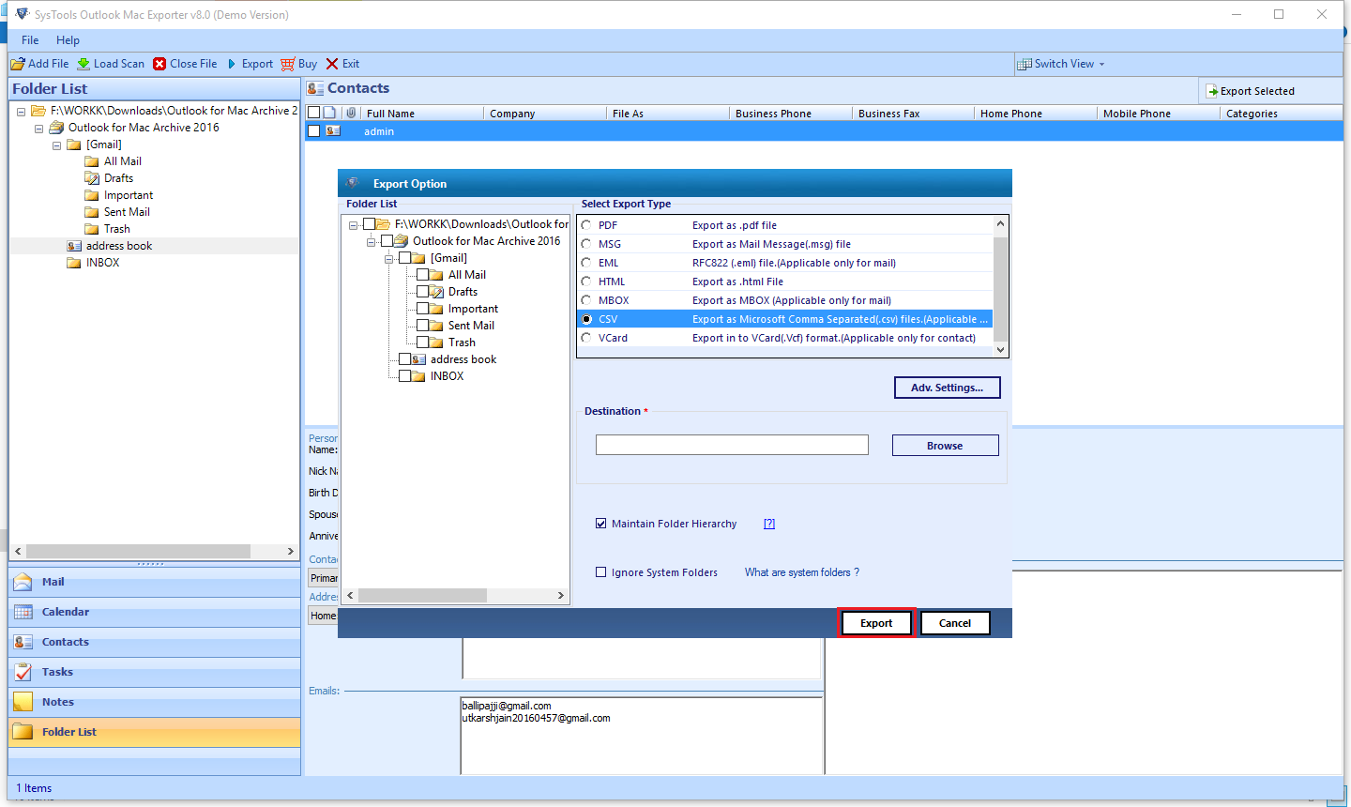The height and width of the screenshot is (807, 1351).
Task: Click the Important folder icon in main Folder List
Action: (92, 195)
